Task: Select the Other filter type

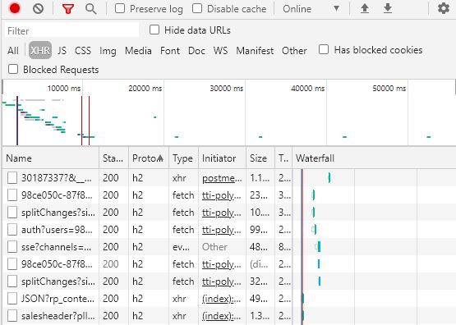Action: click(294, 51)
